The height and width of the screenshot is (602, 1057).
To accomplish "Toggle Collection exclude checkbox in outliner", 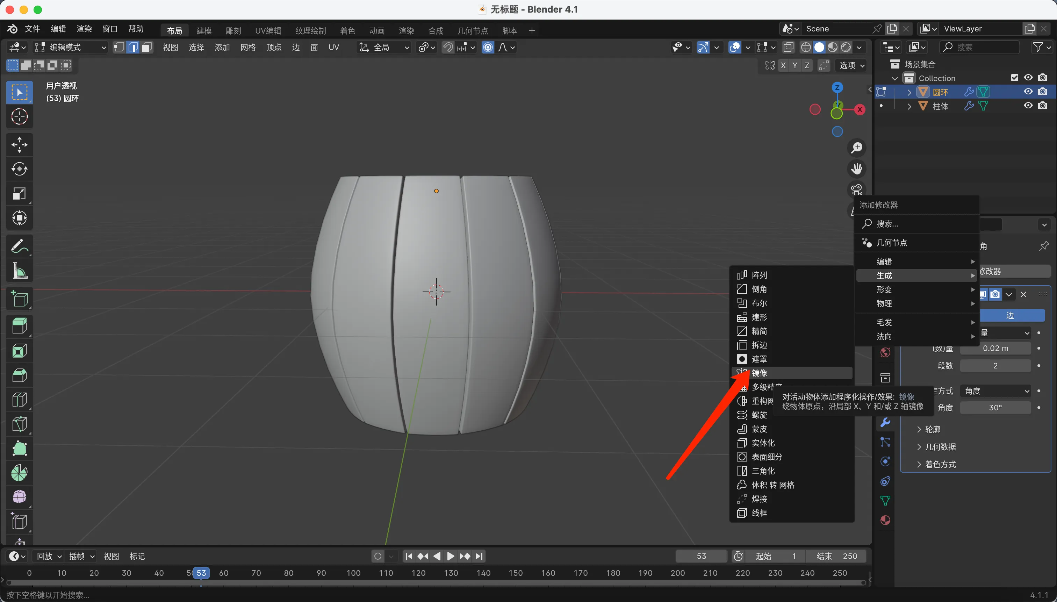I will click(1014, 78).
